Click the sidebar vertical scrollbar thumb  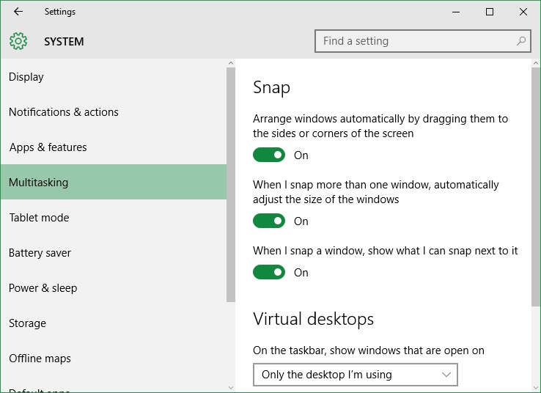(231, 185)
